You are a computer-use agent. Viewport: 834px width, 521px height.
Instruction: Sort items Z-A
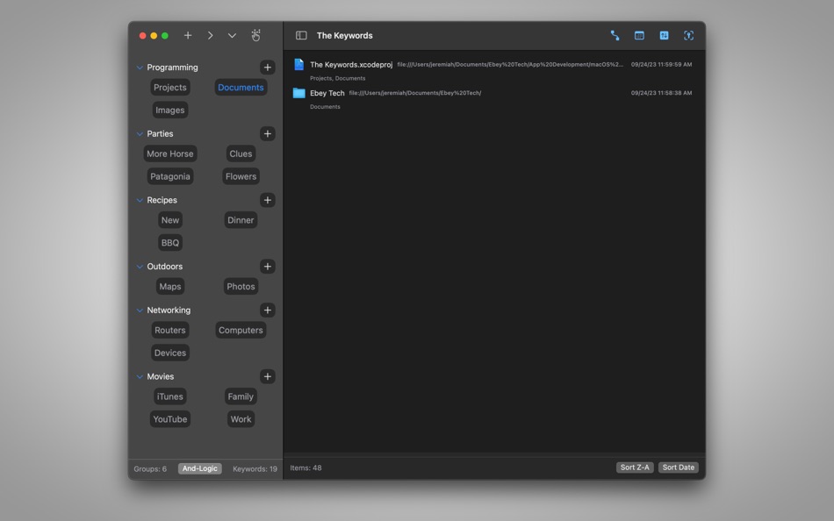point(635,467)
